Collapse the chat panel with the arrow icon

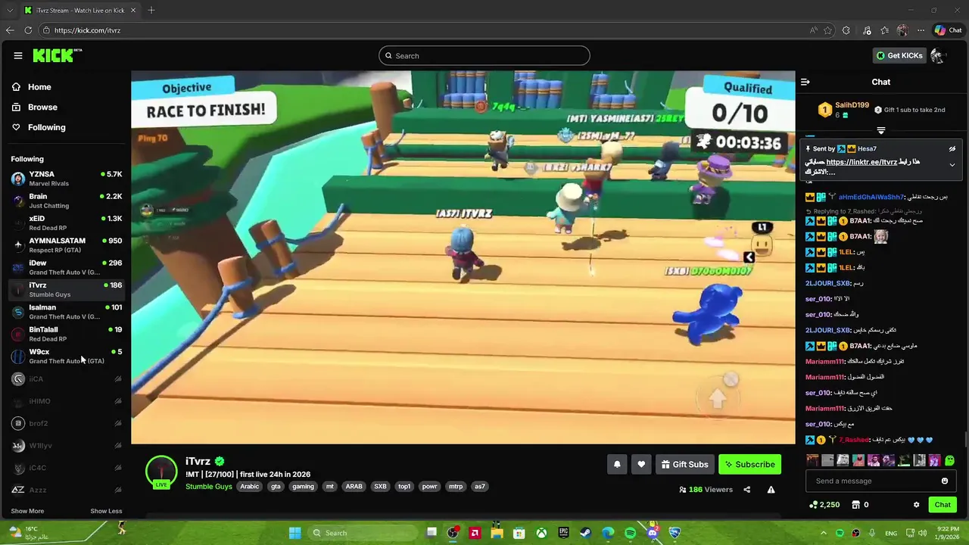(x=805, y=82)
